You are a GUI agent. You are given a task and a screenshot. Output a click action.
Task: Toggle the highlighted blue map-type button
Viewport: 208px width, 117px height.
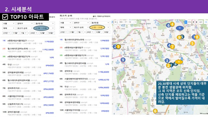[x=186, y=22]
